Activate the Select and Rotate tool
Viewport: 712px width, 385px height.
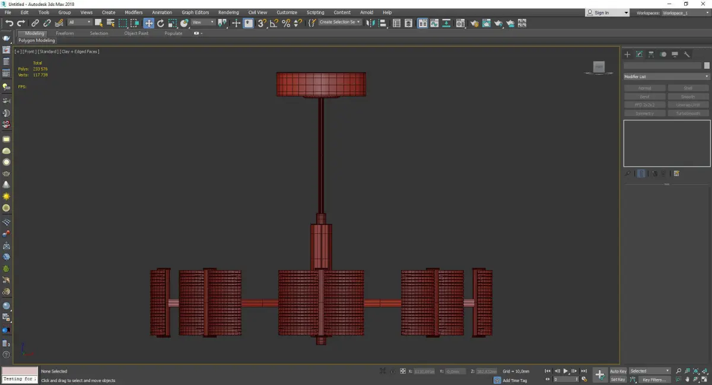point(160,23)
